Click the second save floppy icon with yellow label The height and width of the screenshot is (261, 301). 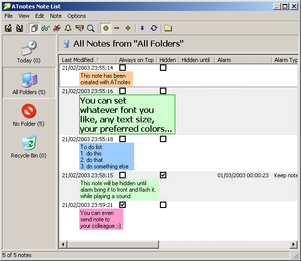point(19,28)
